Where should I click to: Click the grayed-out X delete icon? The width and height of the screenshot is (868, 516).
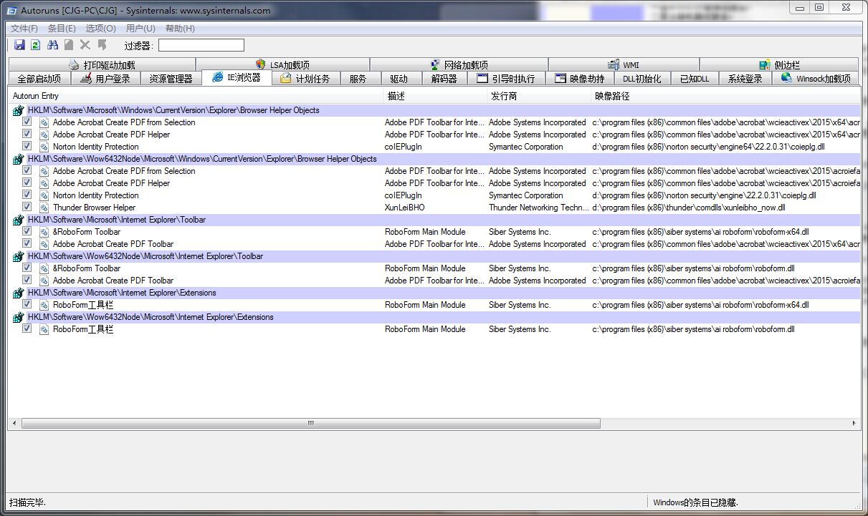point(85,45)
